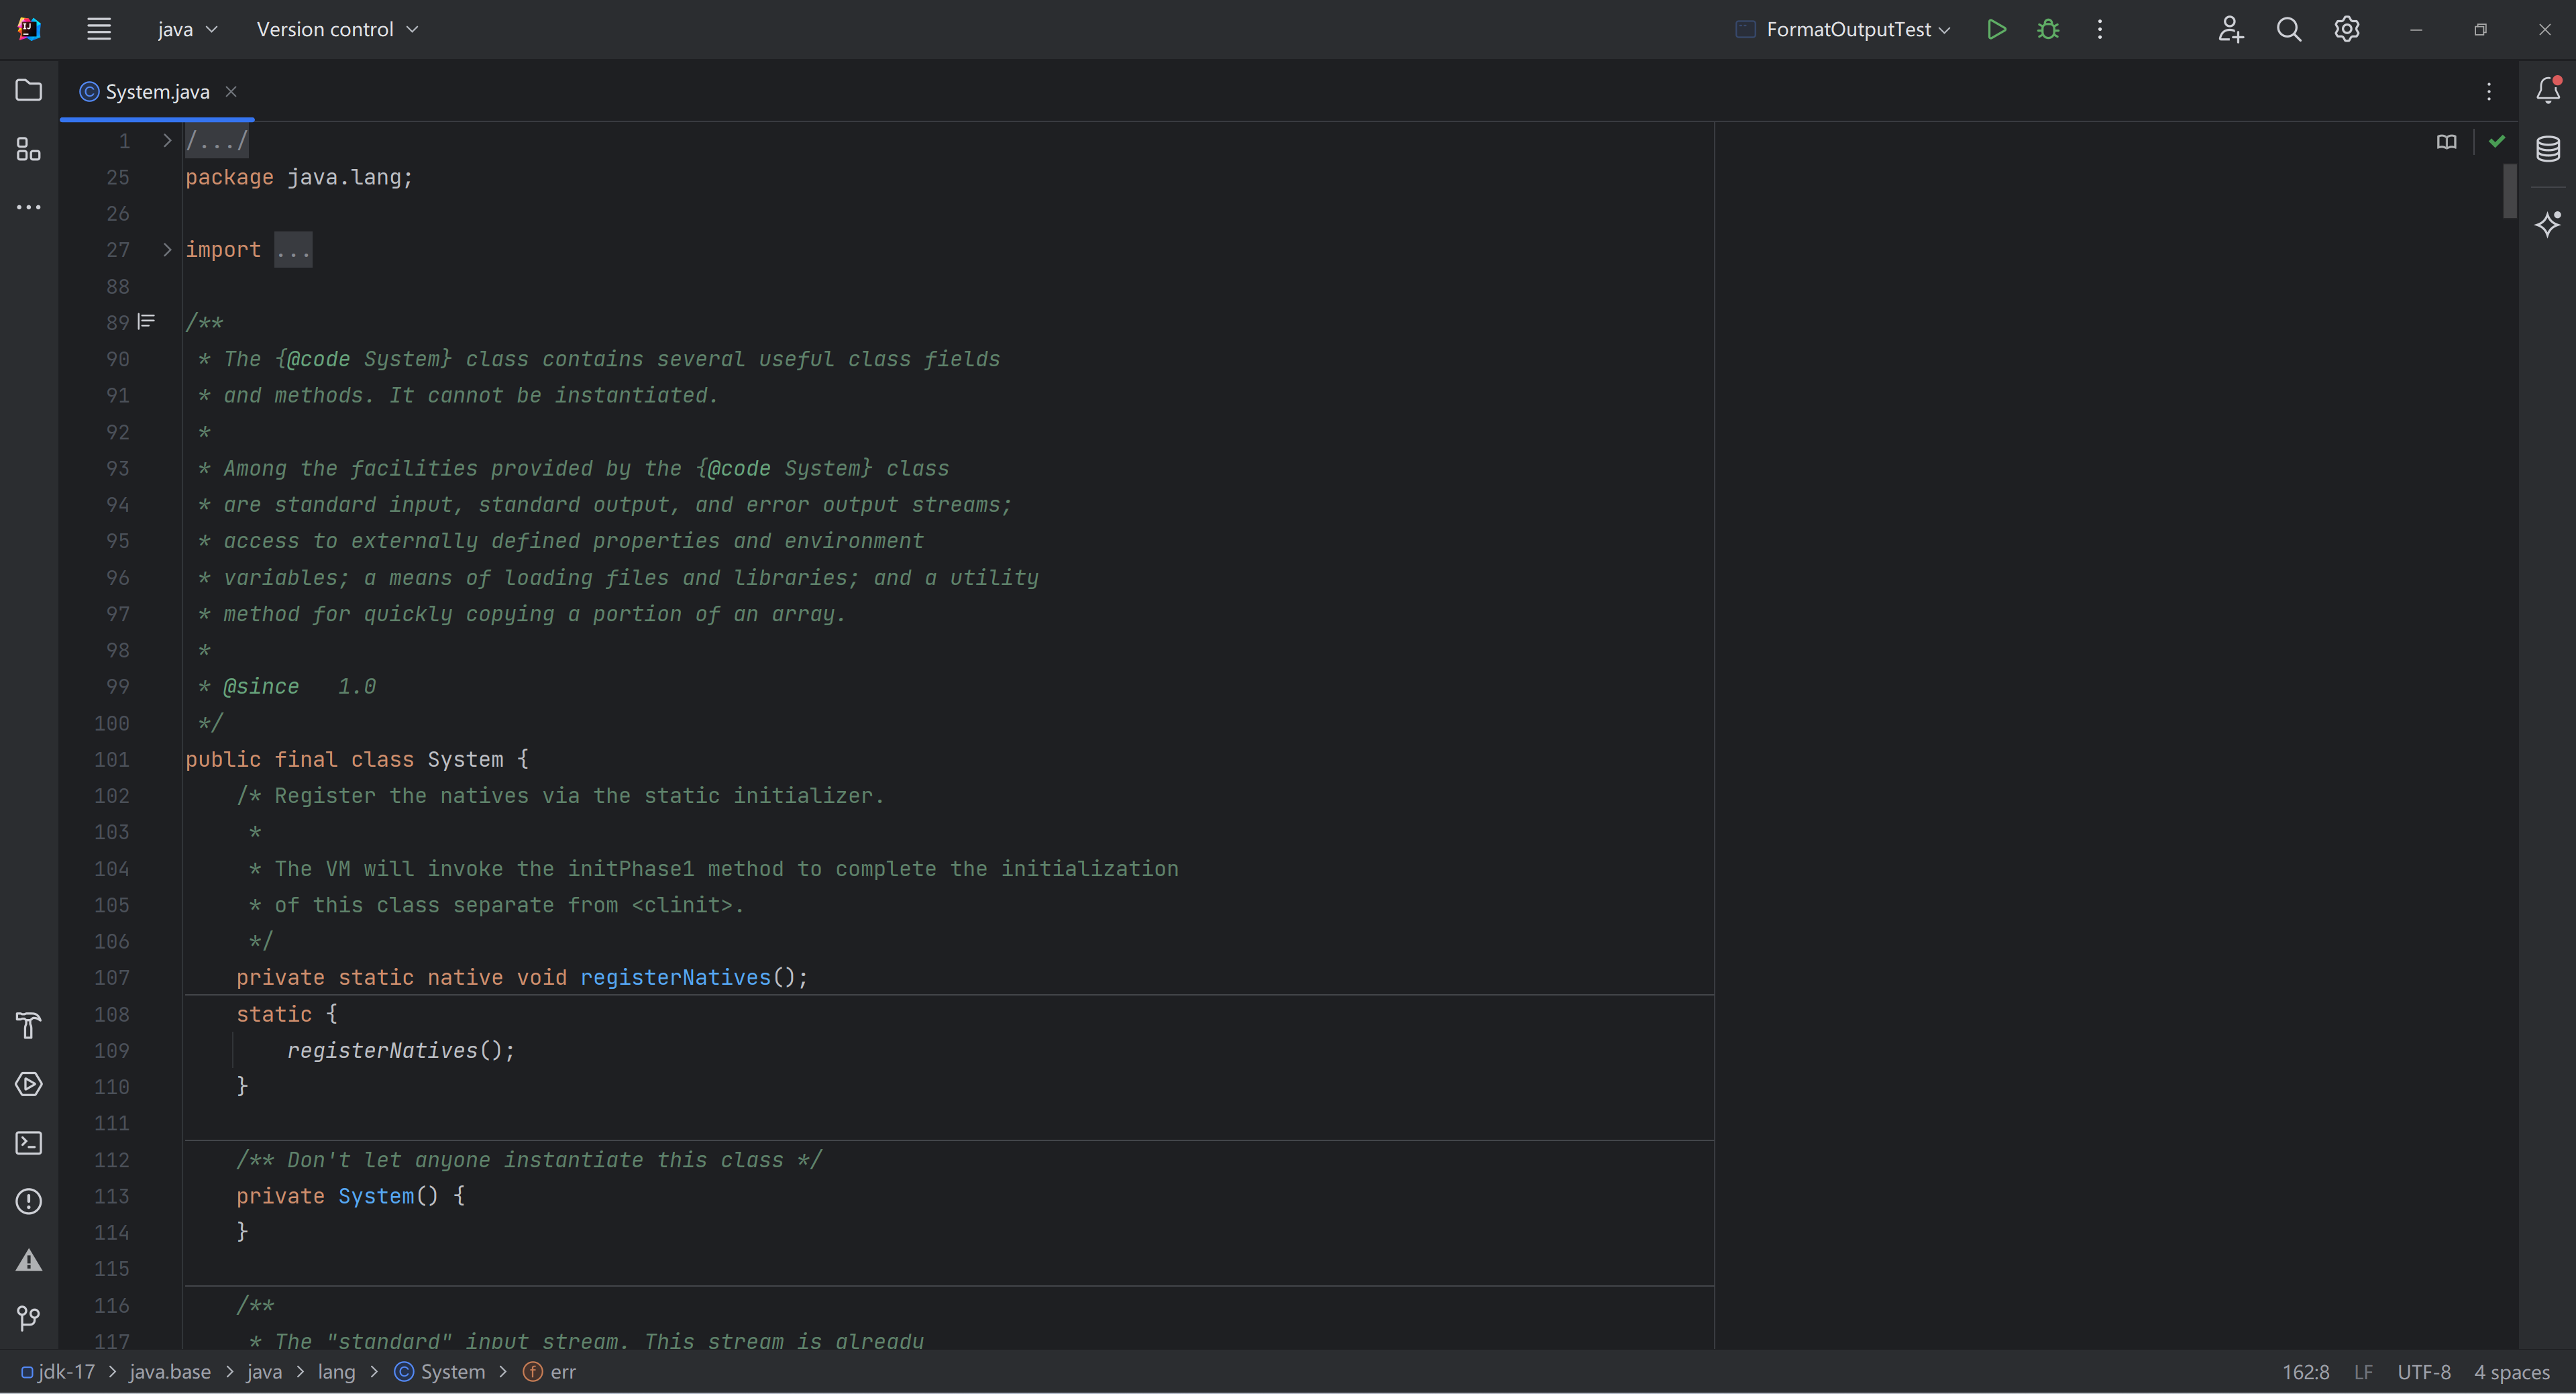Change indent setting 4 spaces
Screen dimensions: 2576x1394
[2511, 1372]
